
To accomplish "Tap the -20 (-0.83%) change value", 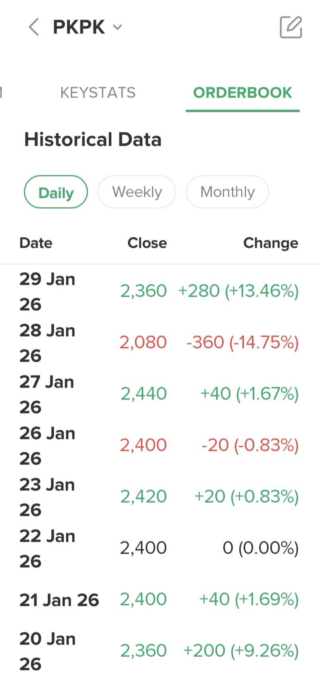I will tap(250, 445).
